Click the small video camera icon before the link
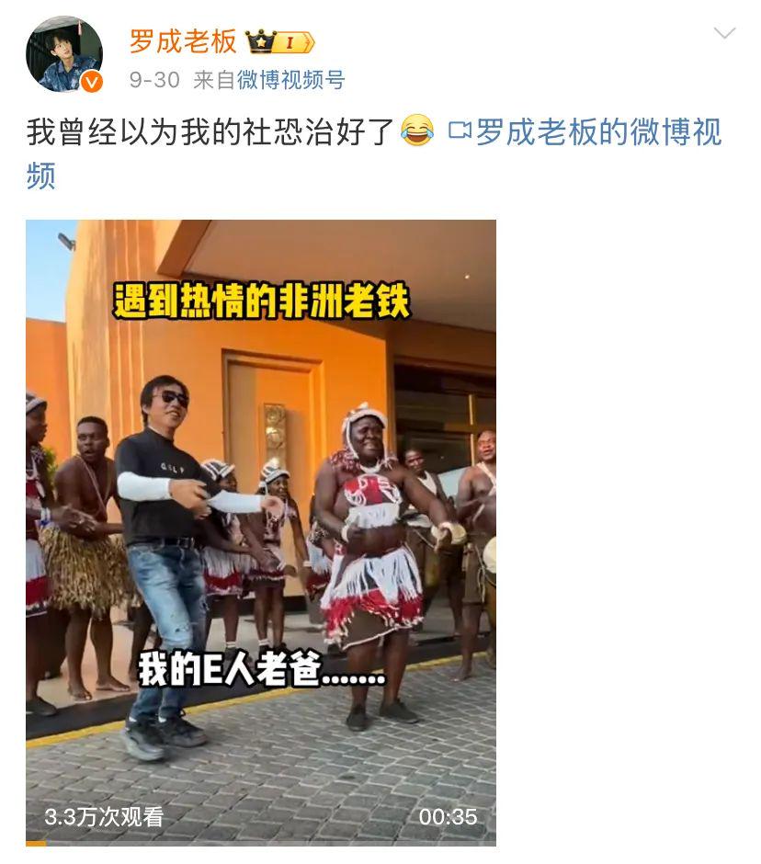The width and height of the screenshot is (761, 864). (460, 131)
